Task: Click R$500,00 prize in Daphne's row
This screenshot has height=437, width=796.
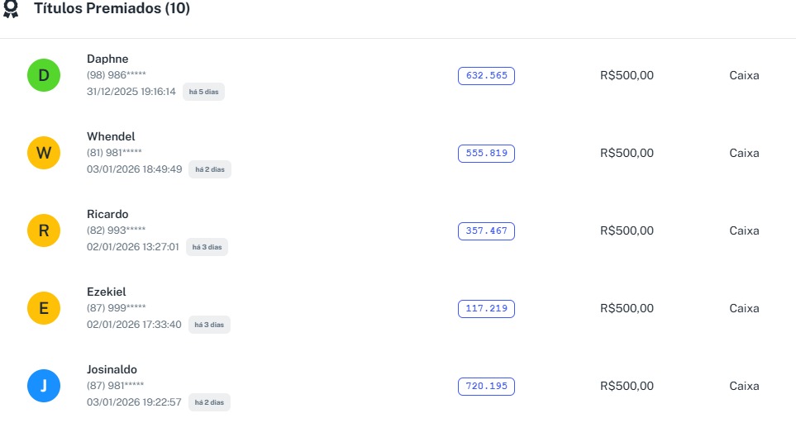Action: click(627, 76)
